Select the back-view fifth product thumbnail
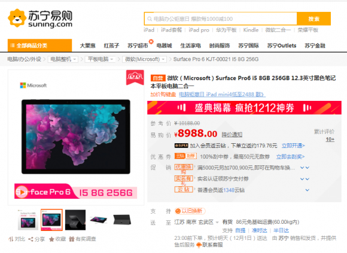 point(122,220)
